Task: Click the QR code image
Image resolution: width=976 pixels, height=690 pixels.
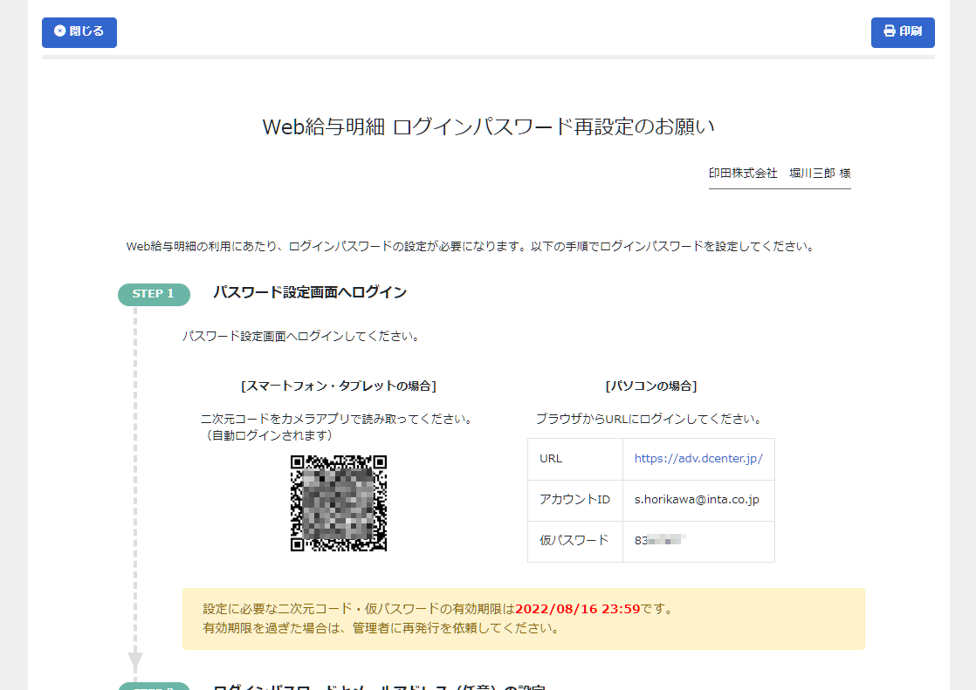Action: 339,503
